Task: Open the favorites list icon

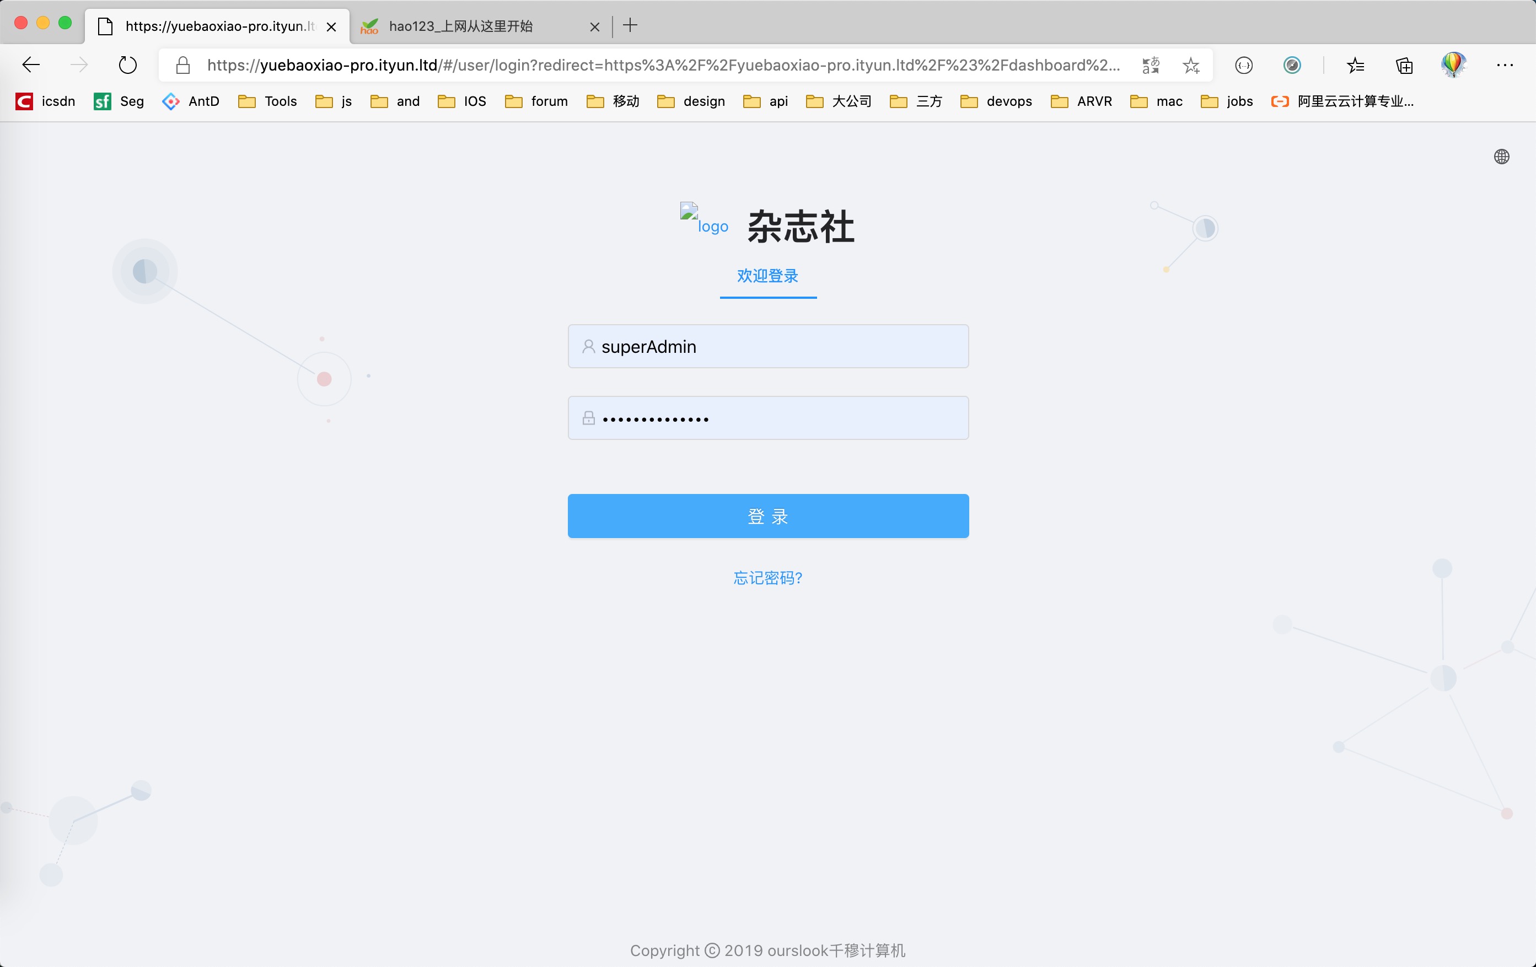Action: point(1356,65)
